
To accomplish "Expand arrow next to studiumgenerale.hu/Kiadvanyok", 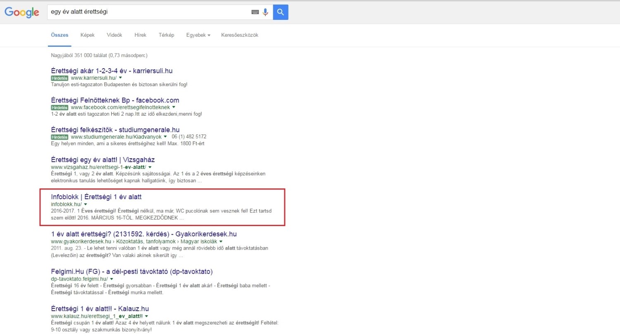I will (x=165, y=136).
